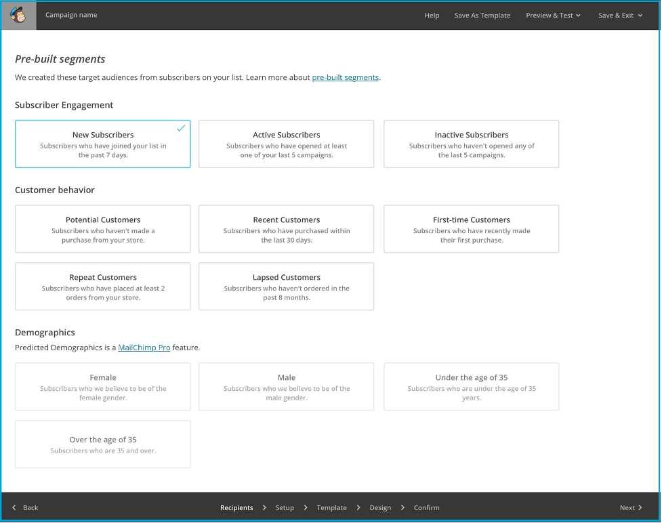Pick the First-time Customers segment
Screen dimensions: 662x523
pyautogui.click(x=471, y=229)
